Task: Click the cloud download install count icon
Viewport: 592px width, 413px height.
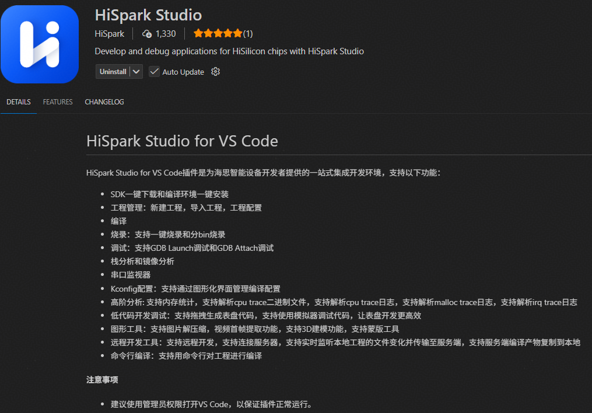Action: pos(147,34)
